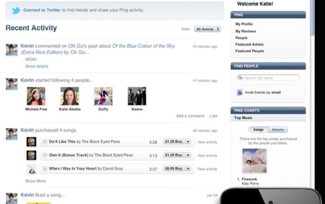Open album art beside Do It Like This
Image resolution: width=325 pixels, height=204 pixels.
pos(32,142)
